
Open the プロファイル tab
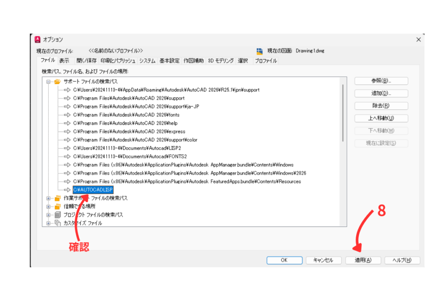pos(266,61)
